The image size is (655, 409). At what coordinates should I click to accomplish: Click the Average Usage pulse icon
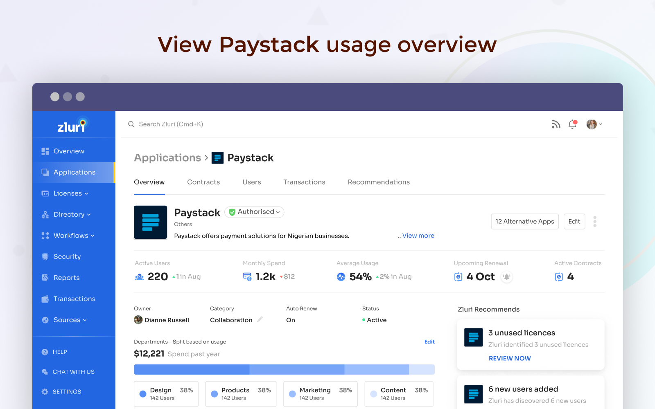pyautogui.click(x=341, y=277)
